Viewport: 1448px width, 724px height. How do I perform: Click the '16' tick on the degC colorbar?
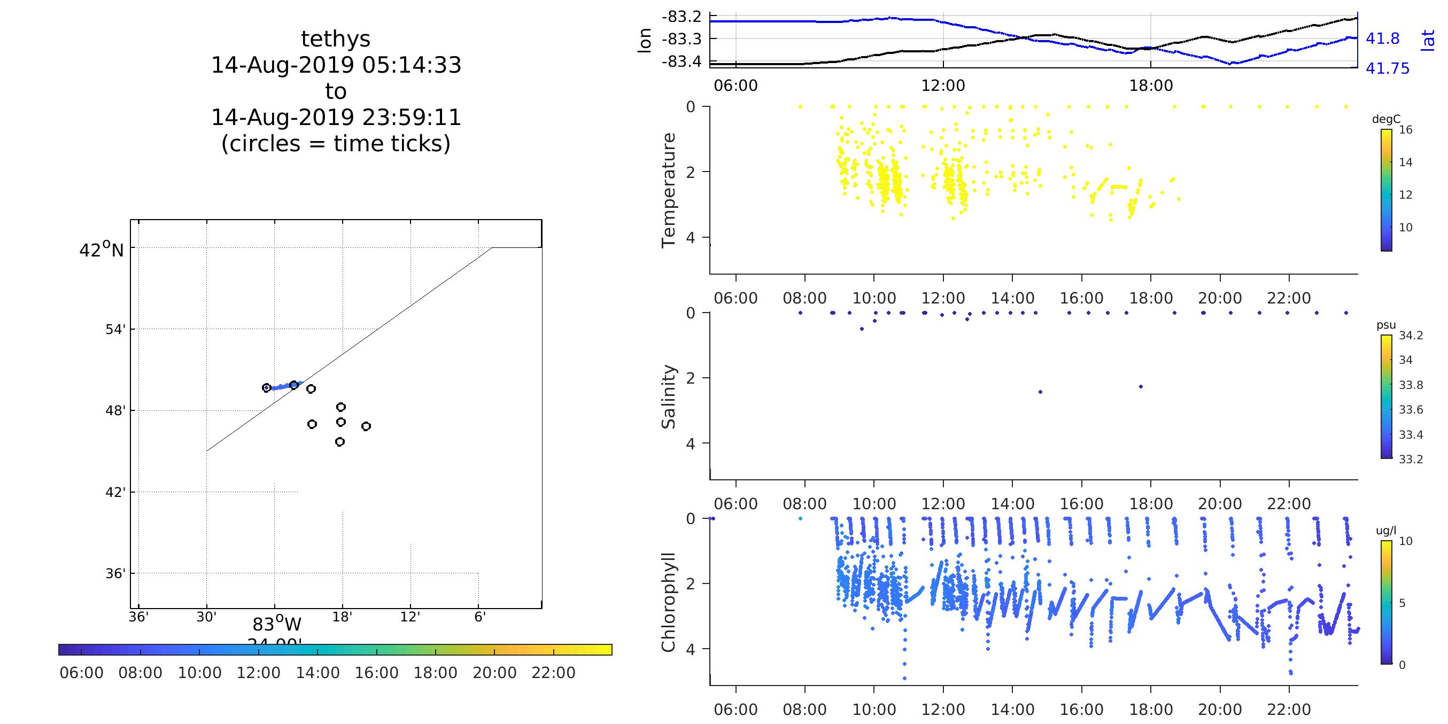tap(1405, 130)
